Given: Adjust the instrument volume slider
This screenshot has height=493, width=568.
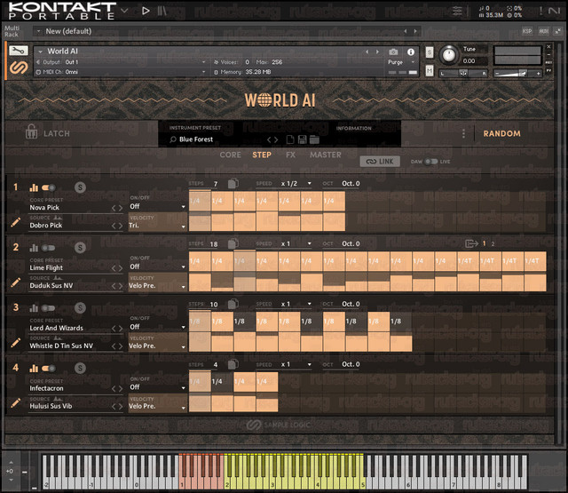Looking at the screenshot, I should 517,73.
